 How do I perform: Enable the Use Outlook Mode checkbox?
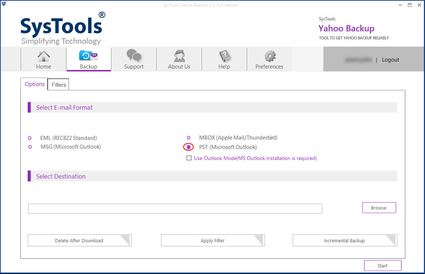pos(189,158)
